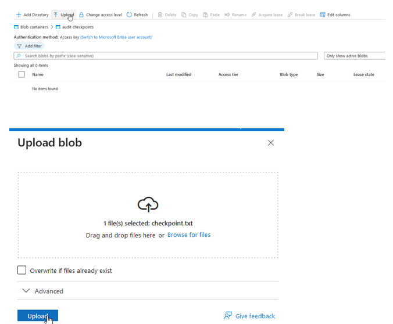The image size is (393, 324).
Task: Click the Add filter funnel button
Action: coord(29,46)
